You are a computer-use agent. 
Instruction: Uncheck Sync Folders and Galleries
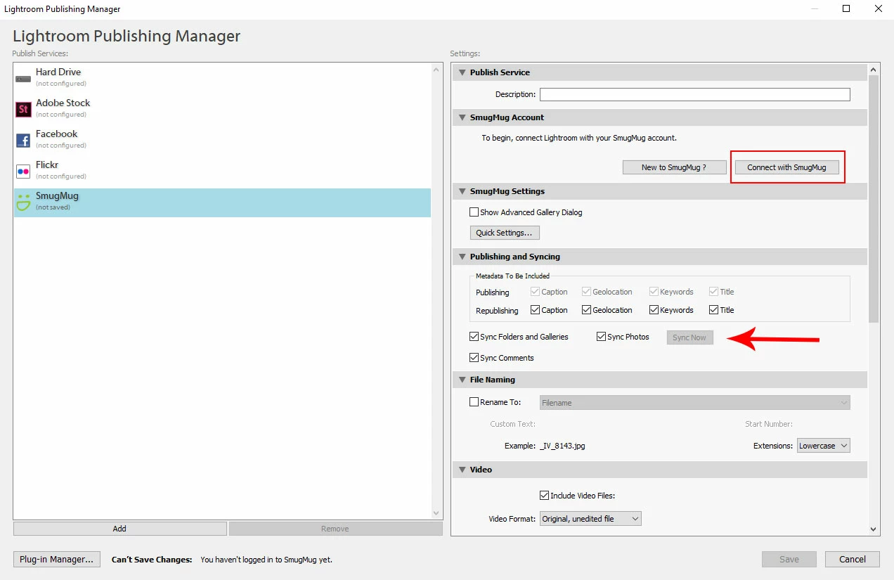point(474,337)
